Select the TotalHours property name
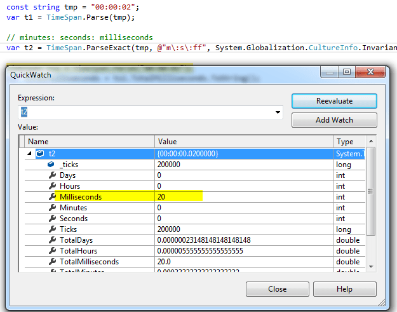Image resolution: width=397 pixels, height=312 pixels. tap(79, 251)
